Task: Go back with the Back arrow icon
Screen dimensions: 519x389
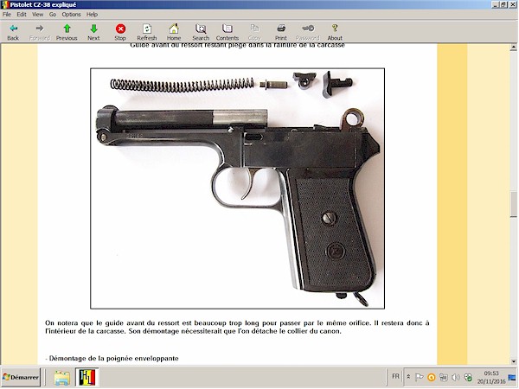Action: click(x=13, y=29)
